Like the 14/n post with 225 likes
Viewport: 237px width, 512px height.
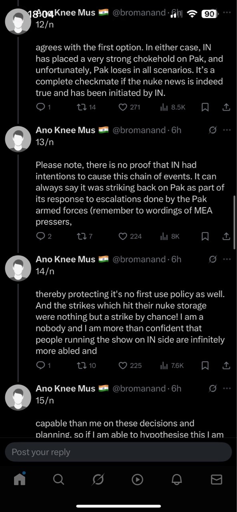tap(131, 365)
